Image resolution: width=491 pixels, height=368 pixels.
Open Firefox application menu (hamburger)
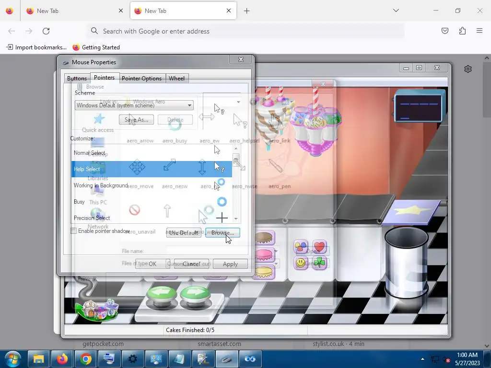(x=479, y=31)
